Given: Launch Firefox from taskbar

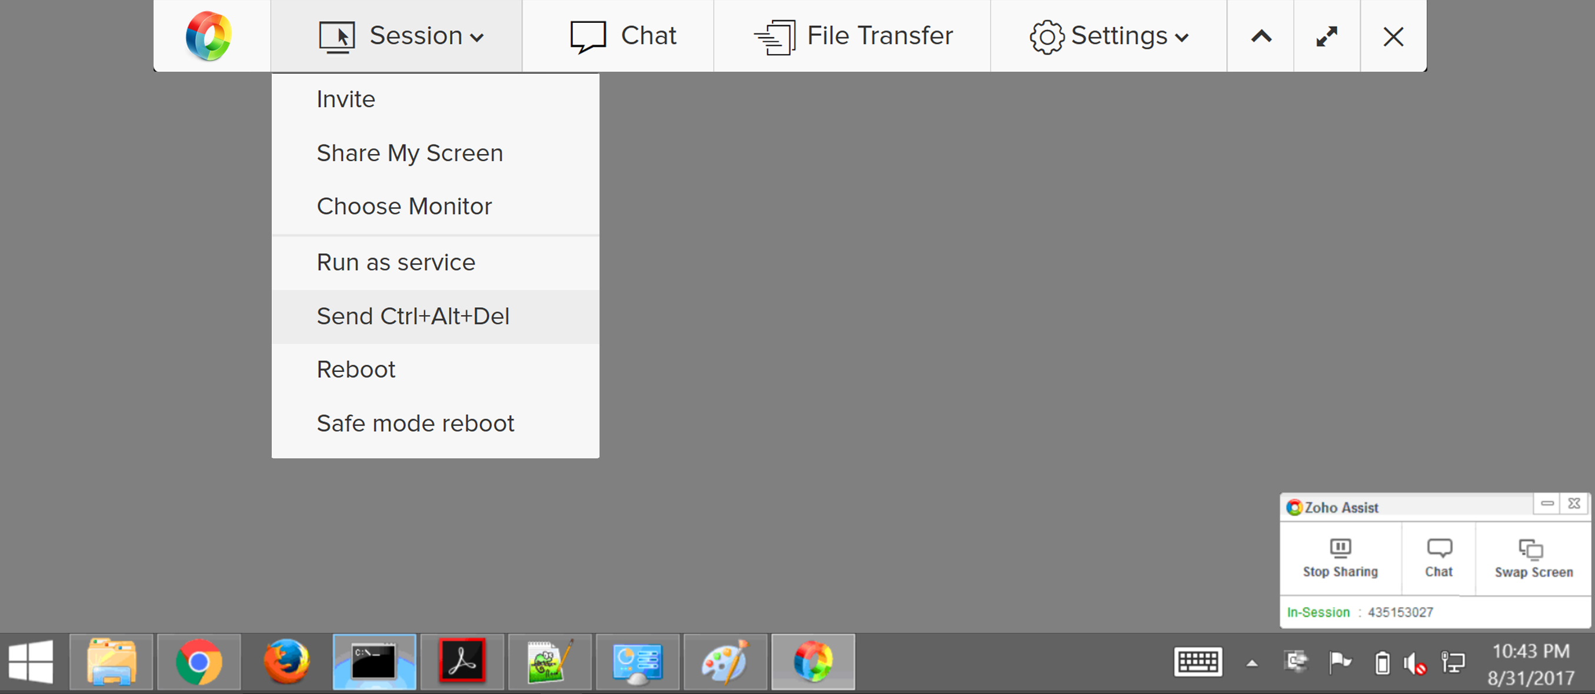Looking at the screenshot, I should pos(287,662).
